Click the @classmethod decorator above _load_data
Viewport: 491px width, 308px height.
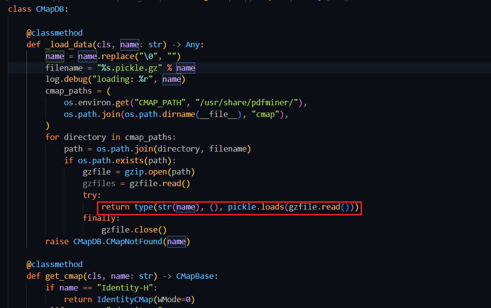click(55, 33)
